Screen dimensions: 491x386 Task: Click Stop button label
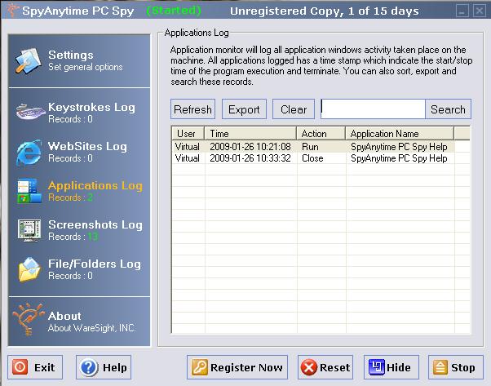(462, 367)
